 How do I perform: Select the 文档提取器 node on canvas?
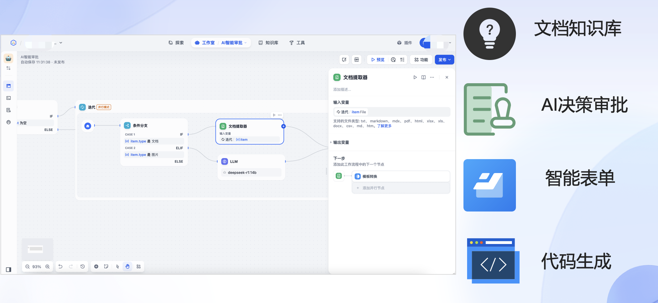click(x=250, y=132)
